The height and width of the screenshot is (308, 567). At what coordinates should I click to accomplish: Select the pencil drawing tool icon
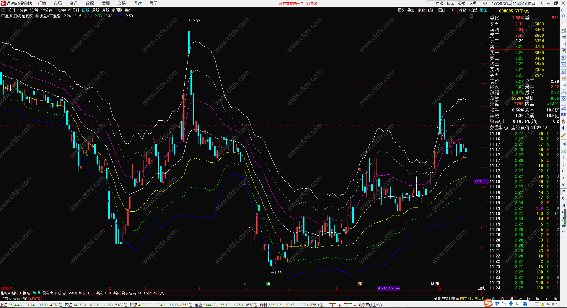coord(563,135)
